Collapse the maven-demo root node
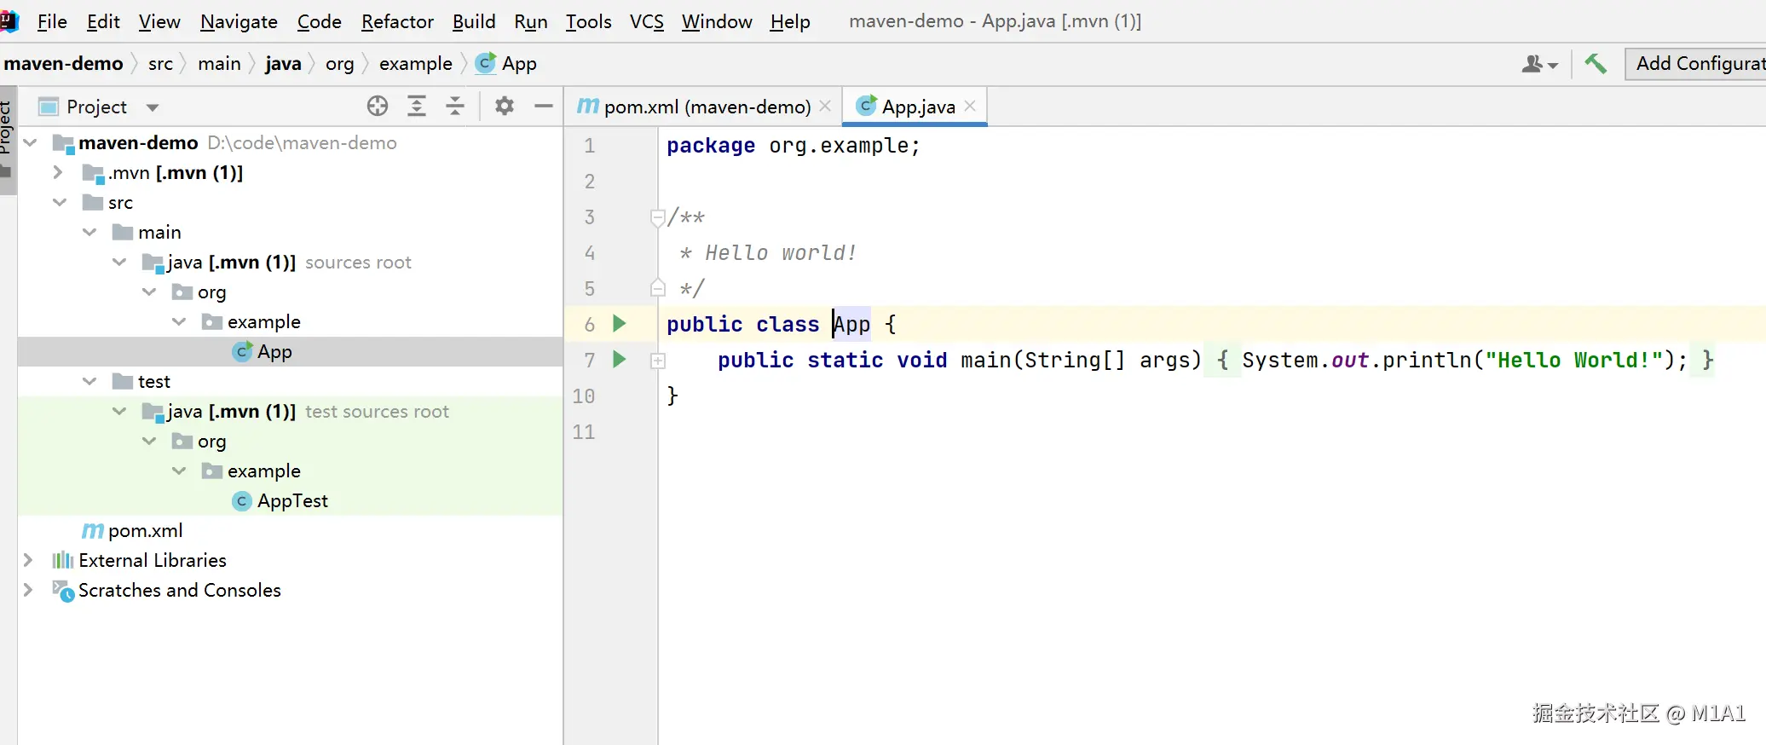Image resolution: width=1766 pixels, height=745 pixels. [31, 142]
